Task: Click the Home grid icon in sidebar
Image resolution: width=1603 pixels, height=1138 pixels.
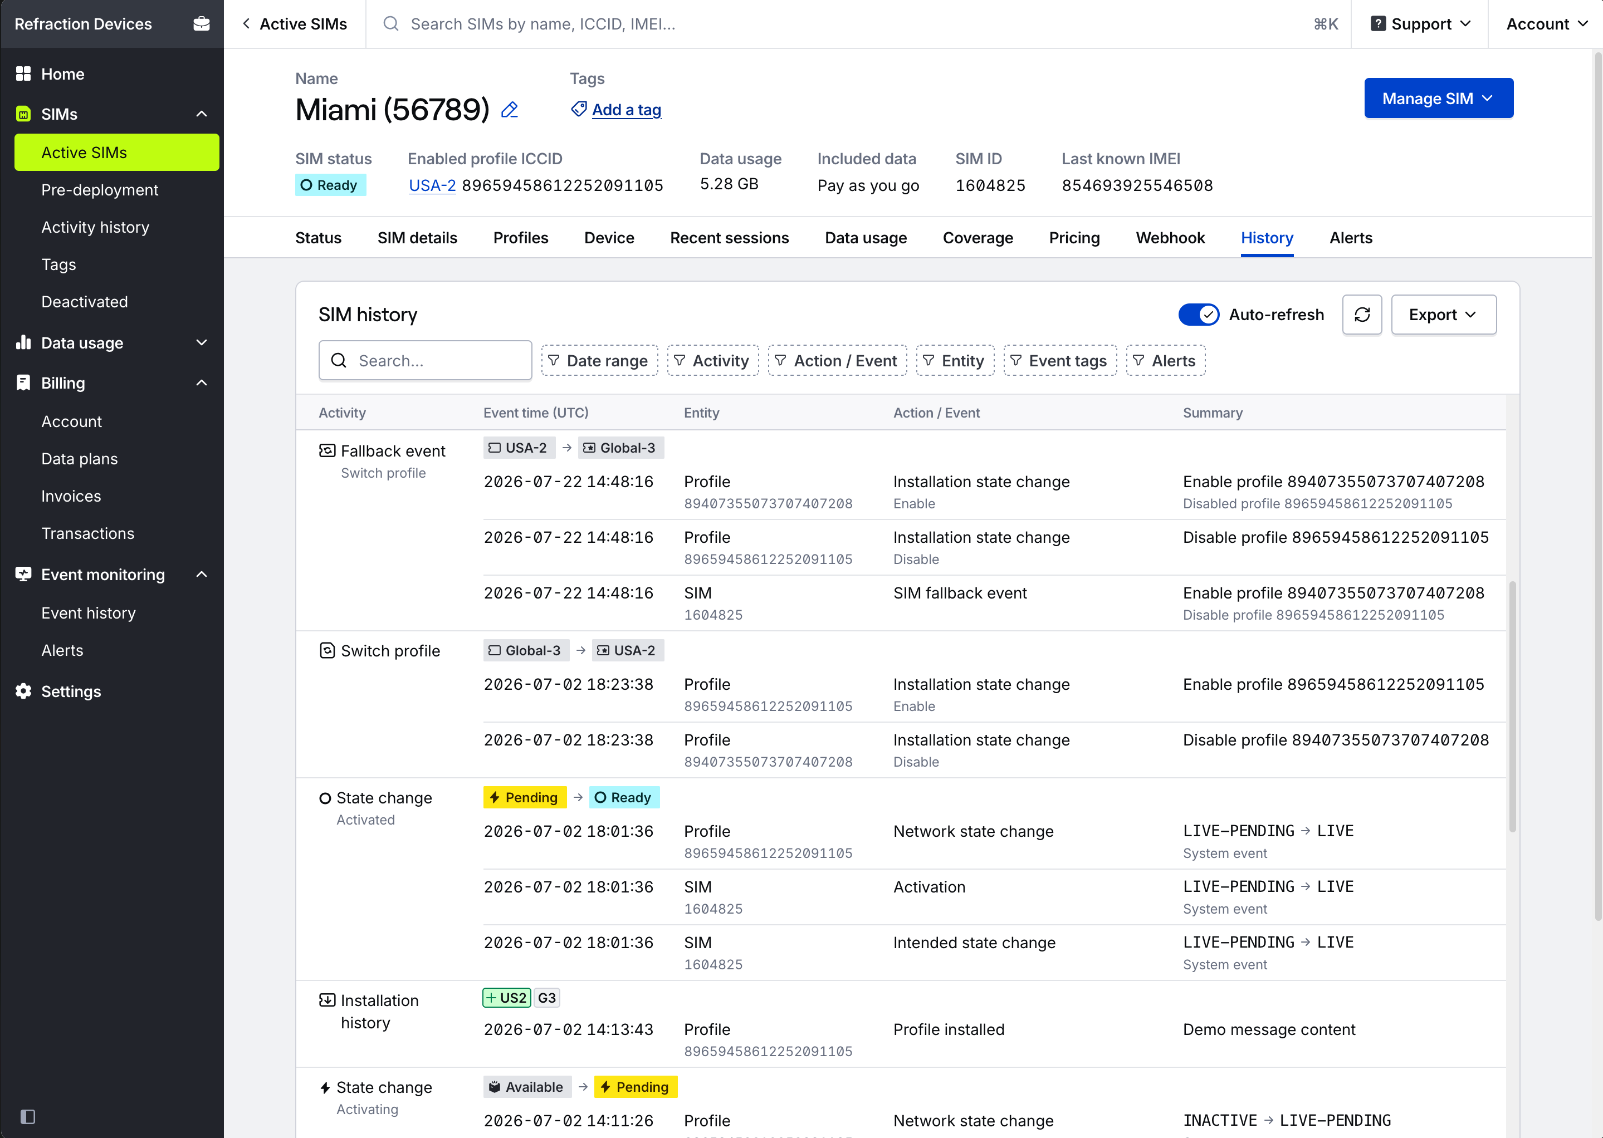Action: [x=23, y=73]
